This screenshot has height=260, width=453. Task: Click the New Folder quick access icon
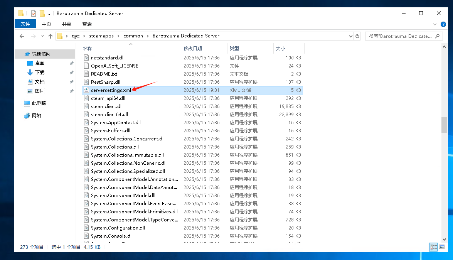click(42, 13)
